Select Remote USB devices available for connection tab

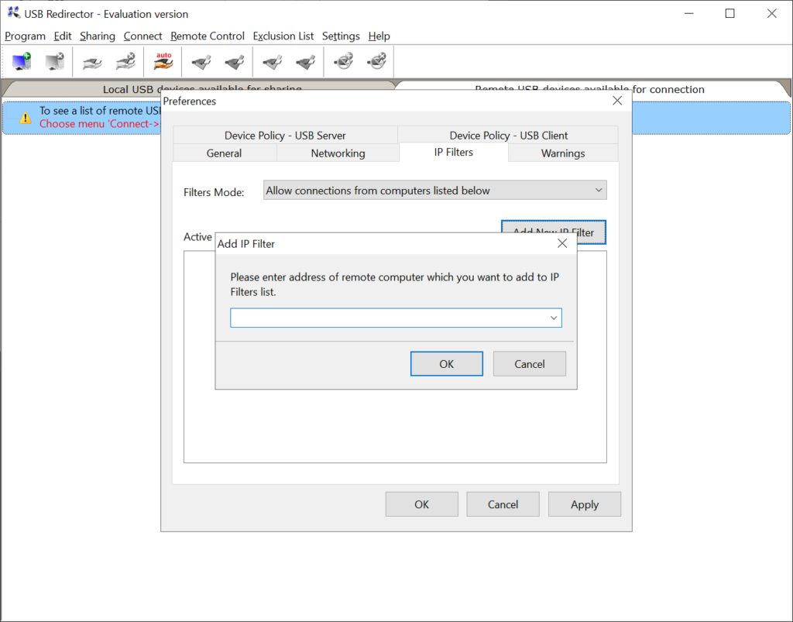coord(589,89)
